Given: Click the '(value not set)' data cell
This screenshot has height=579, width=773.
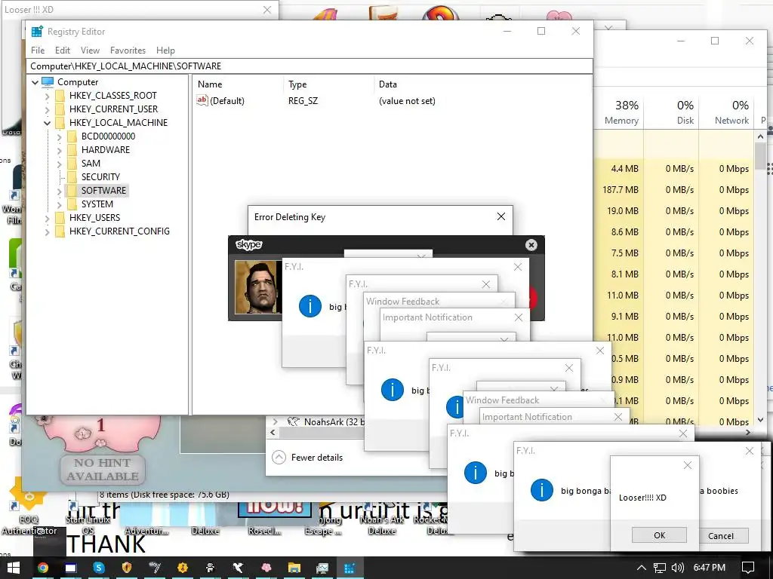Looking at the screenshot, I should 407,101.
